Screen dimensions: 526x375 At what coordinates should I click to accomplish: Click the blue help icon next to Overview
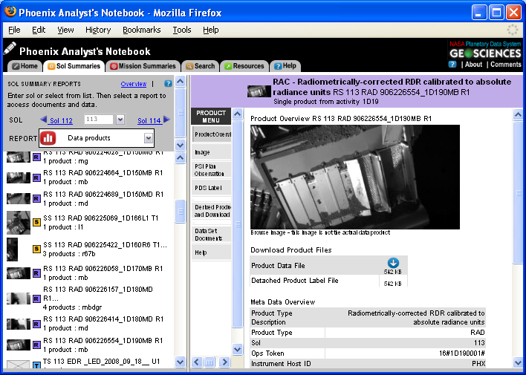(168, 83)
